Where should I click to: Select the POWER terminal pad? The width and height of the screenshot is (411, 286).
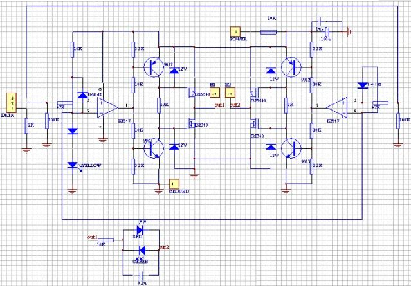(x=236, y=31)
